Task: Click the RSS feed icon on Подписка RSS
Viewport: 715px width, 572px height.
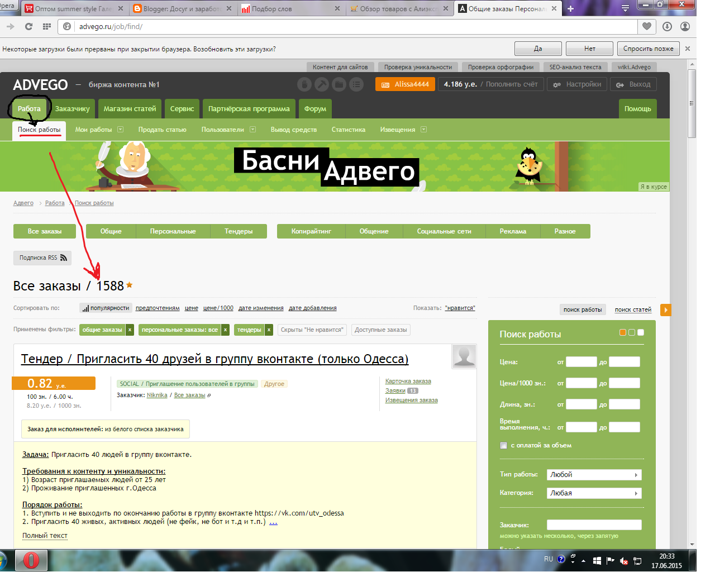Action: (x=64, y=258)
